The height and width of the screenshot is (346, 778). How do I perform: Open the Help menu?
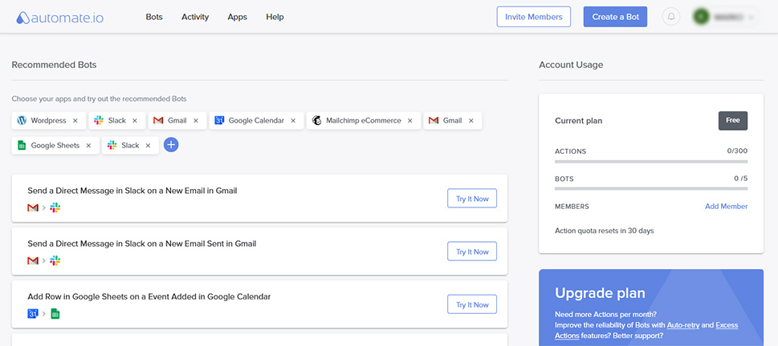[x=275, y=17]
